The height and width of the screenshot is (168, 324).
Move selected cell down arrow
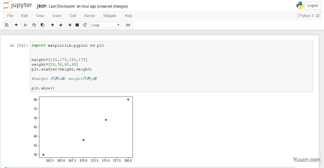tap(61, 25)
